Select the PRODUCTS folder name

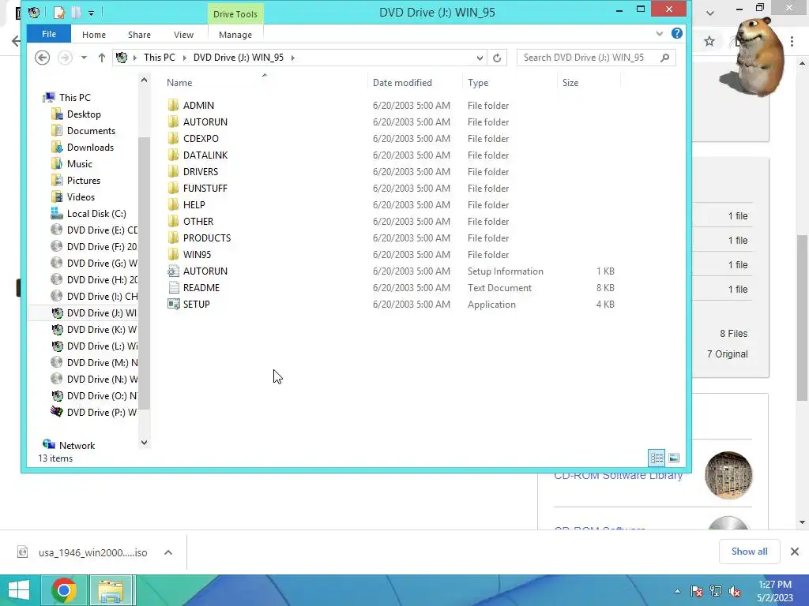click(x=207, y=238)
